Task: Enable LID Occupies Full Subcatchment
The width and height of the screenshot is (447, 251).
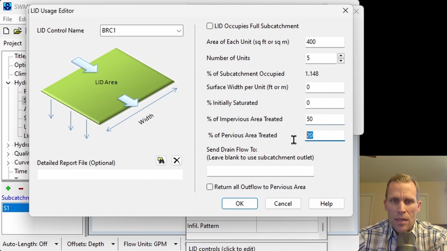Action: tap(210, 26)
